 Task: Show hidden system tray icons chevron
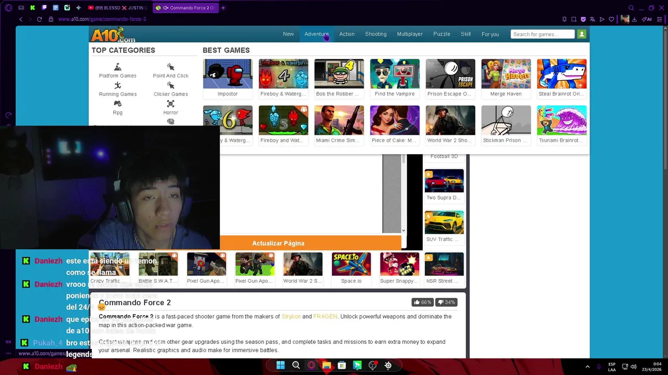pyautogui.click(x=587, y=367)
